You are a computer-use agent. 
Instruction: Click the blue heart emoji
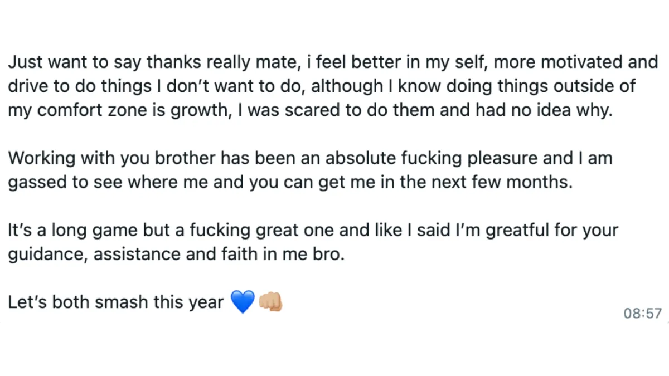(x=242, y=302)
